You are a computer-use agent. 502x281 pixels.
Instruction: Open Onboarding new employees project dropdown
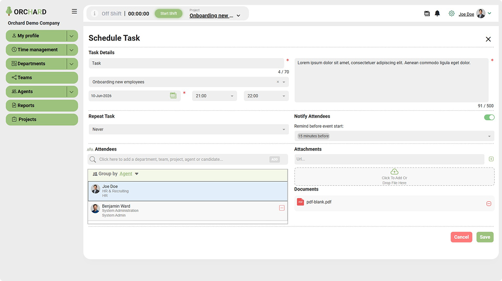pyautogui.click(x=284, y=82)
